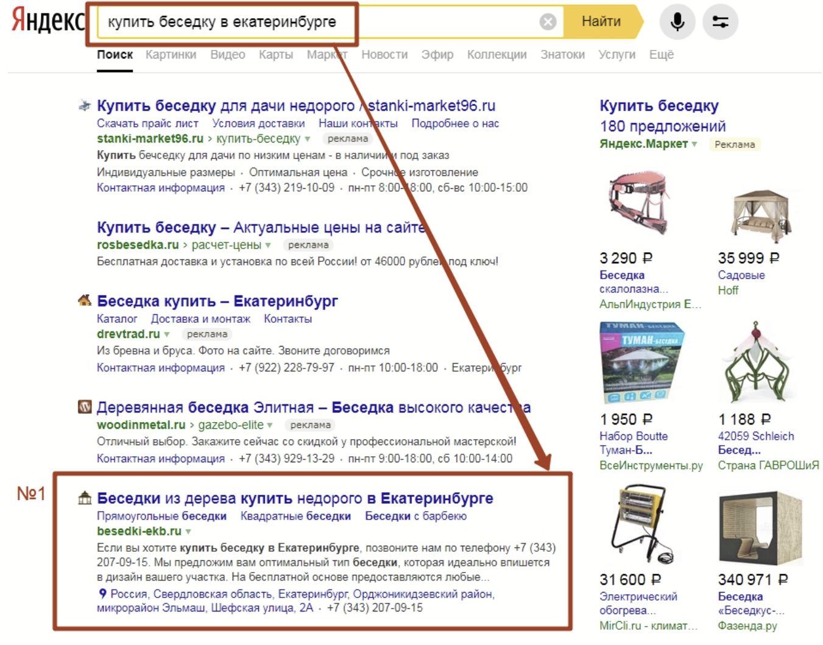Click the Найти search button
The height and width of the screenshot is (645, 823).
[602, 22]
